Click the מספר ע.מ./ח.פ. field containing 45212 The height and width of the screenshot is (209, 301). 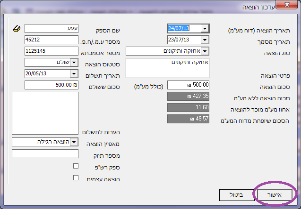click(x=52, y=40)
